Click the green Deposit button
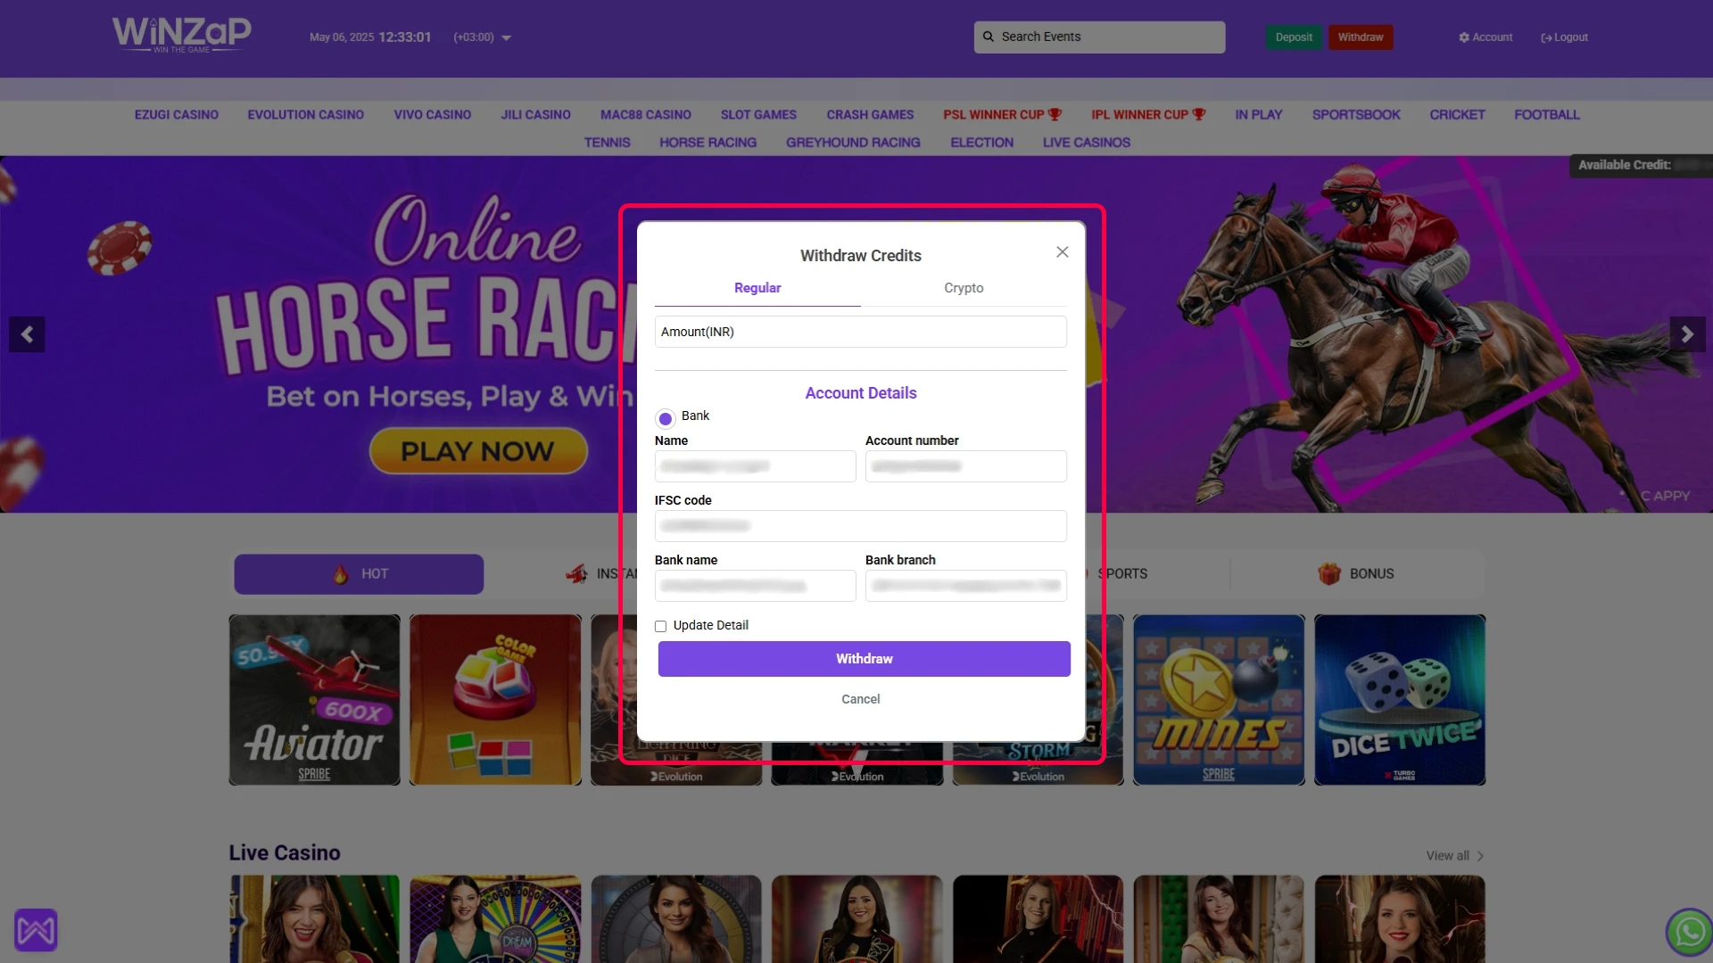This screenshot has width=1713, height=963. [1293, 37]
